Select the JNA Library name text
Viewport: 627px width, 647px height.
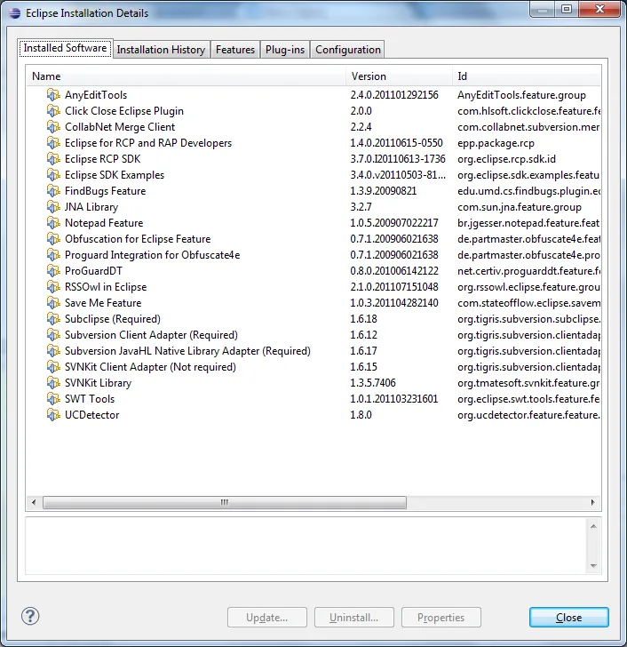pos(91,207)
